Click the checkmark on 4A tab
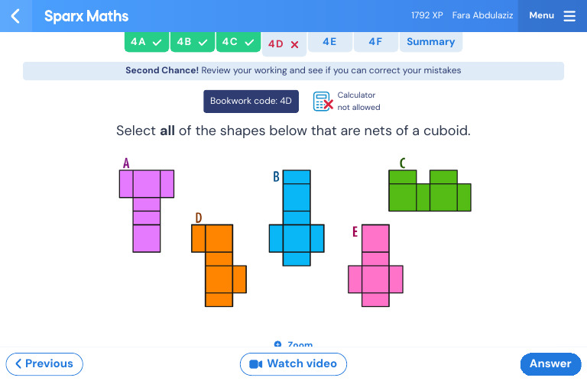The width and height of the screenshot is (587, 381). (156, 43)
